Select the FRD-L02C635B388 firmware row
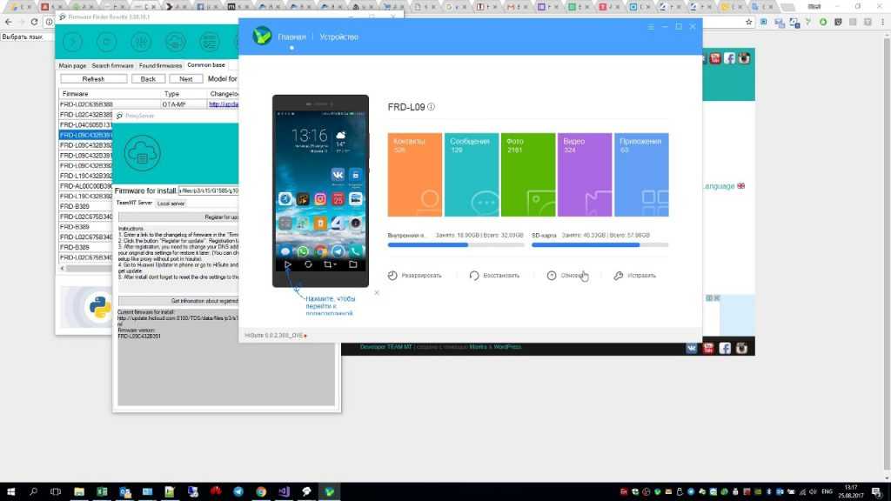 point(85,104)
